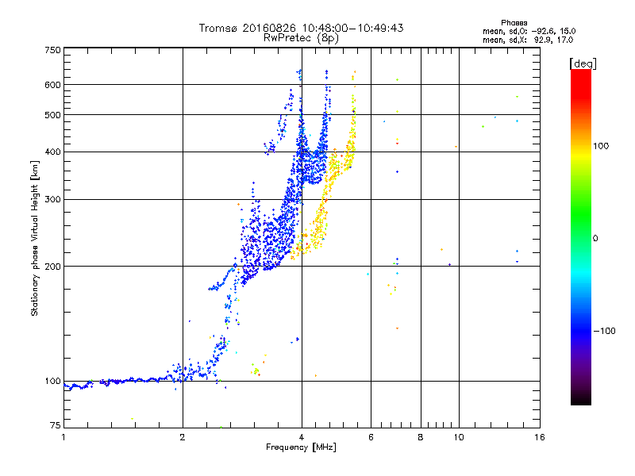Click the y-axis label '750'
The height and width of the screenshot is (476, 635).
pos(52,50)
